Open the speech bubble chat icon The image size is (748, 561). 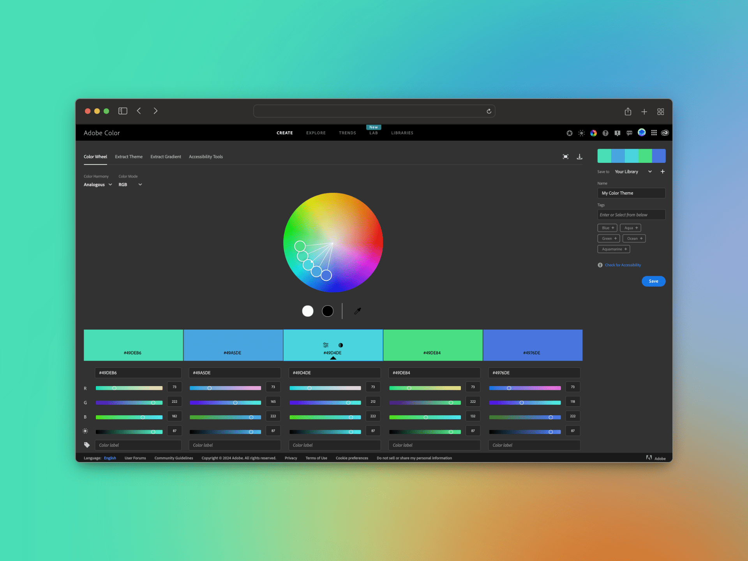click(629, 133)
